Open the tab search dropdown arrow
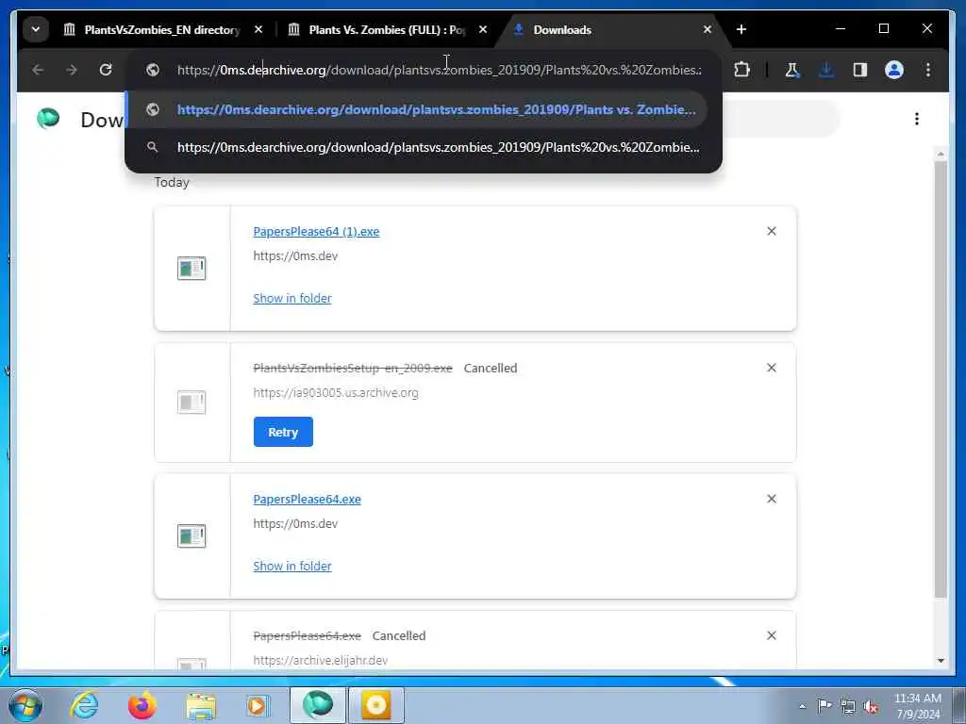The image size is (966, 724). 36,29
